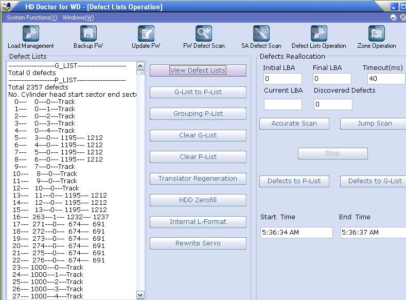Select defect row 27 '1000---4---Track'
Viewport: 406px width, 300px height.
point(48,296)
